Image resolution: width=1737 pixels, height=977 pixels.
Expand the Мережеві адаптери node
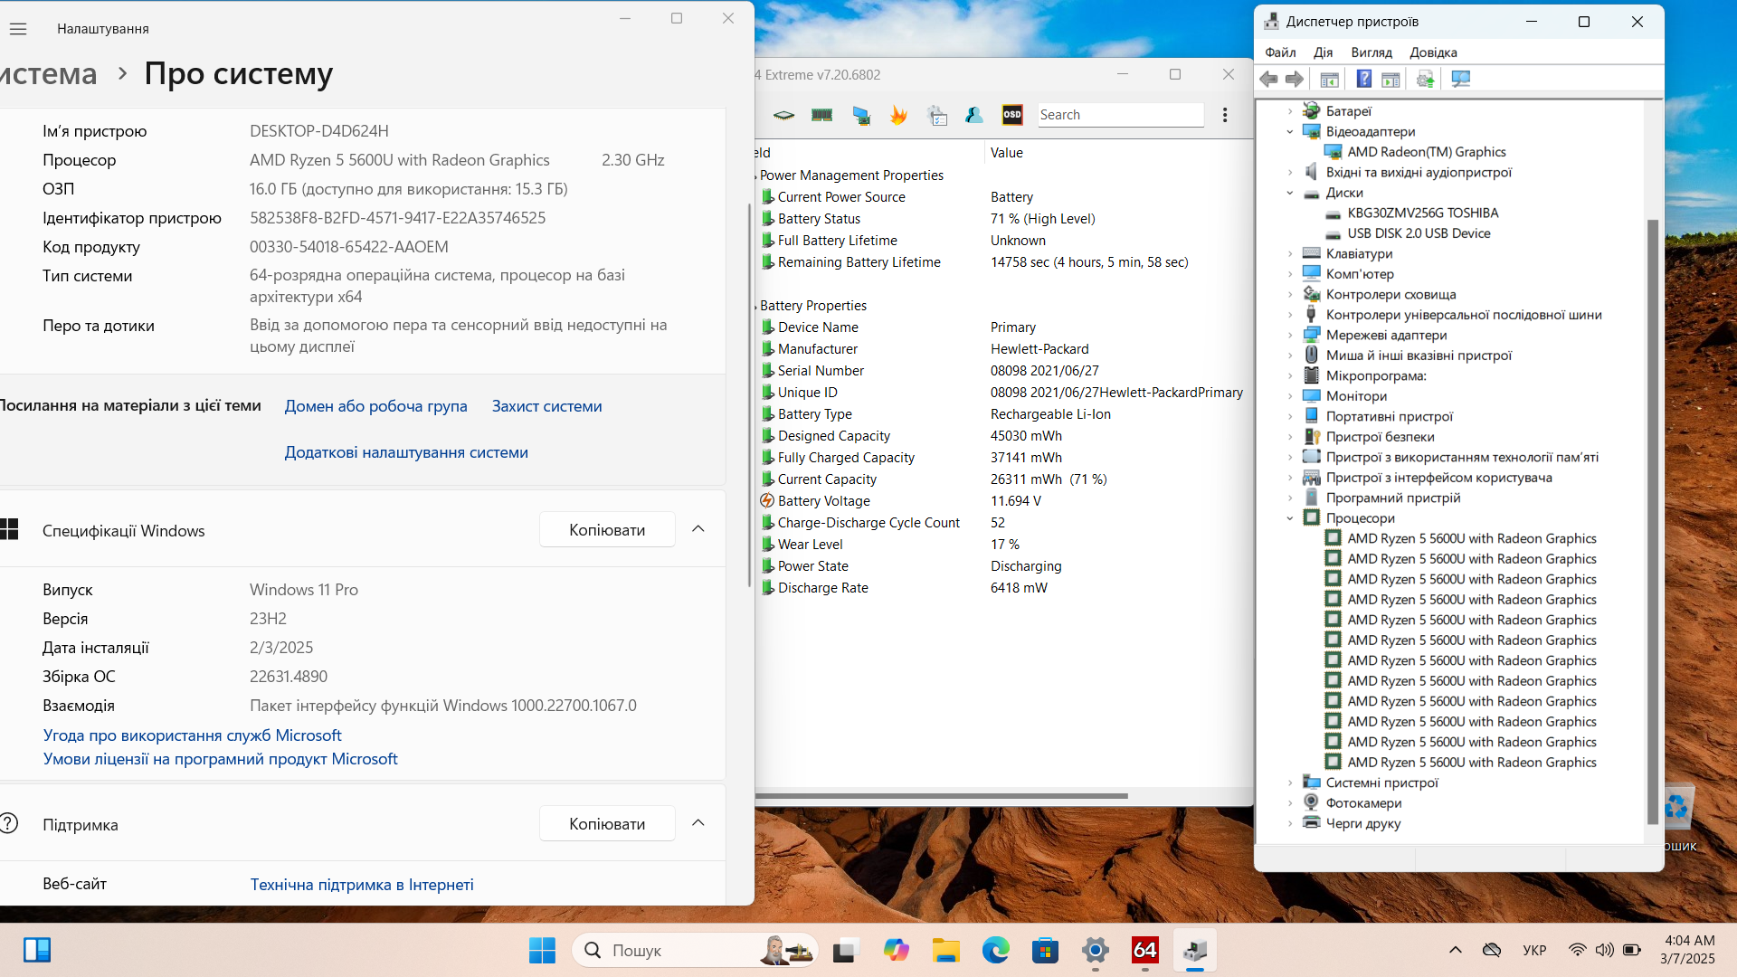(1290, 336)
